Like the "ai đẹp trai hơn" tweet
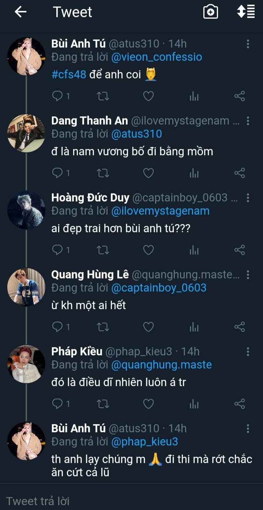This screenshot has height=510, width=263. click(x=148, y=250)
